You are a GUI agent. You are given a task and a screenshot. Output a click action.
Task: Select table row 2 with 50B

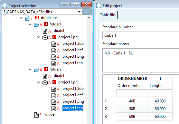pos(138,109)
